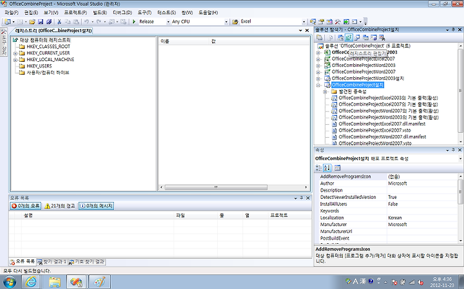Image resolution: width=464 pixels, height=289 pixels.
Task: Expand the OfficeCombineProjectWord2007 project node
Action: [x=318, y=72]
